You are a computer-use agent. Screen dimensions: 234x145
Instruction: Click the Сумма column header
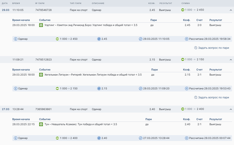coord(186,3)
